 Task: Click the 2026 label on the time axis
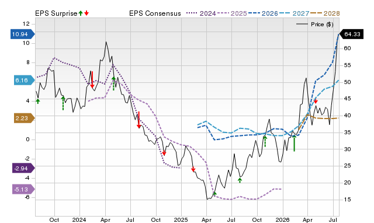[282, 219]
